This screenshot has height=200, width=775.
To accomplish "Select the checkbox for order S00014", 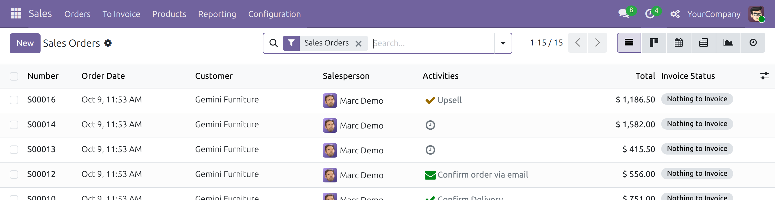I will [14, 125].
